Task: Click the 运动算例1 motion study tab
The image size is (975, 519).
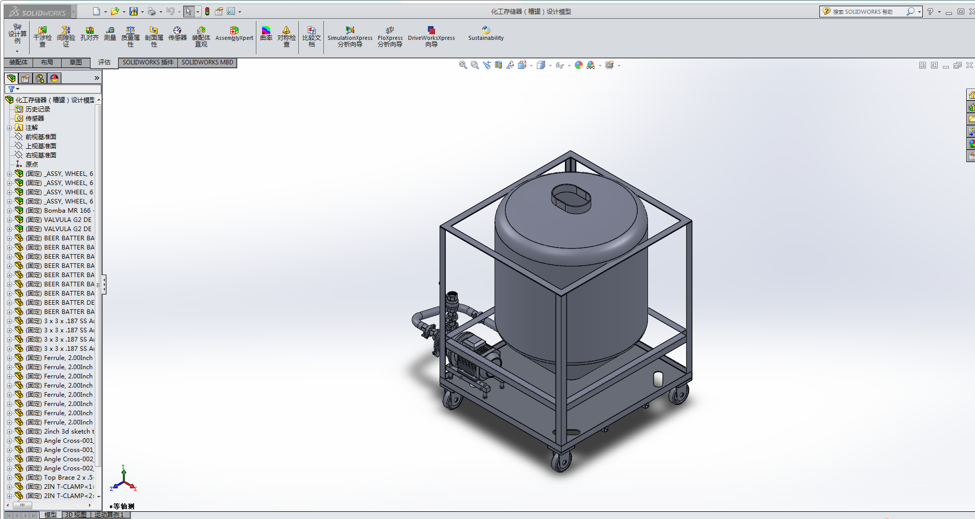Action: pos(110,515)
